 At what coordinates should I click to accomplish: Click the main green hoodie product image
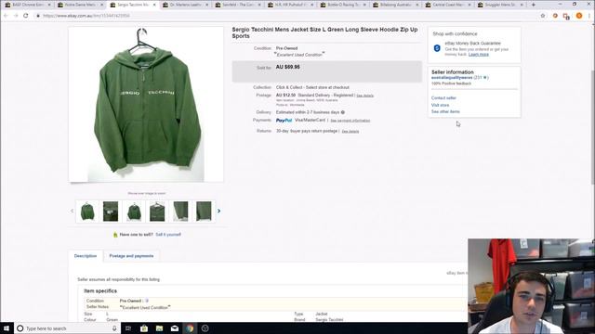146,104
